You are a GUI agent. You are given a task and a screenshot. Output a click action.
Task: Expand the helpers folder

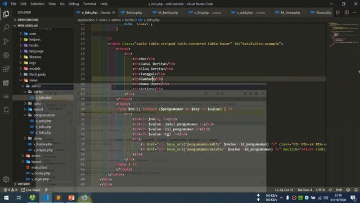[x=34, y=39]
